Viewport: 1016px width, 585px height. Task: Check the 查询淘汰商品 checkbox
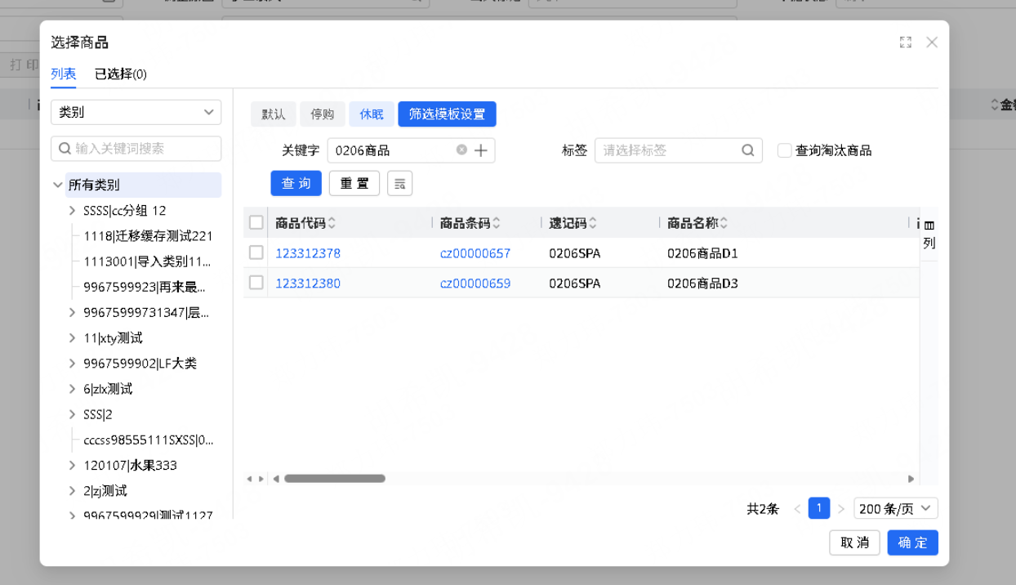click(784, 150)
